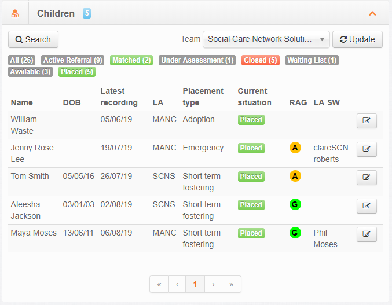
Task: Collapse the Children panel with the orange chevron
Action: point(372,13)
